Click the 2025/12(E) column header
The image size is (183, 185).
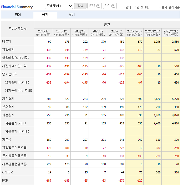click(x=171, y=33)
